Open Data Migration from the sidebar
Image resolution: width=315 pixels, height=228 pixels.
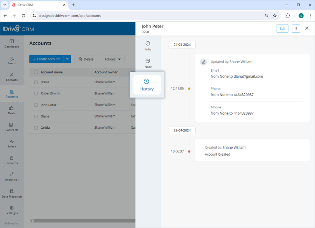pyautogui.click(x=12, y=193)
